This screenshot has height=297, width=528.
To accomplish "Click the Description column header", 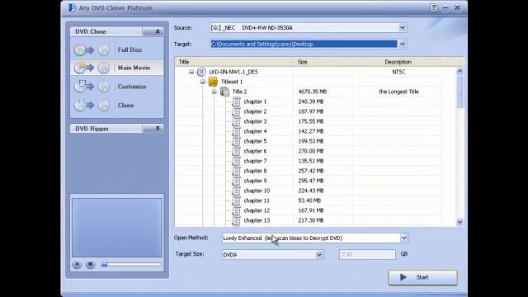I will coord(398,62).
